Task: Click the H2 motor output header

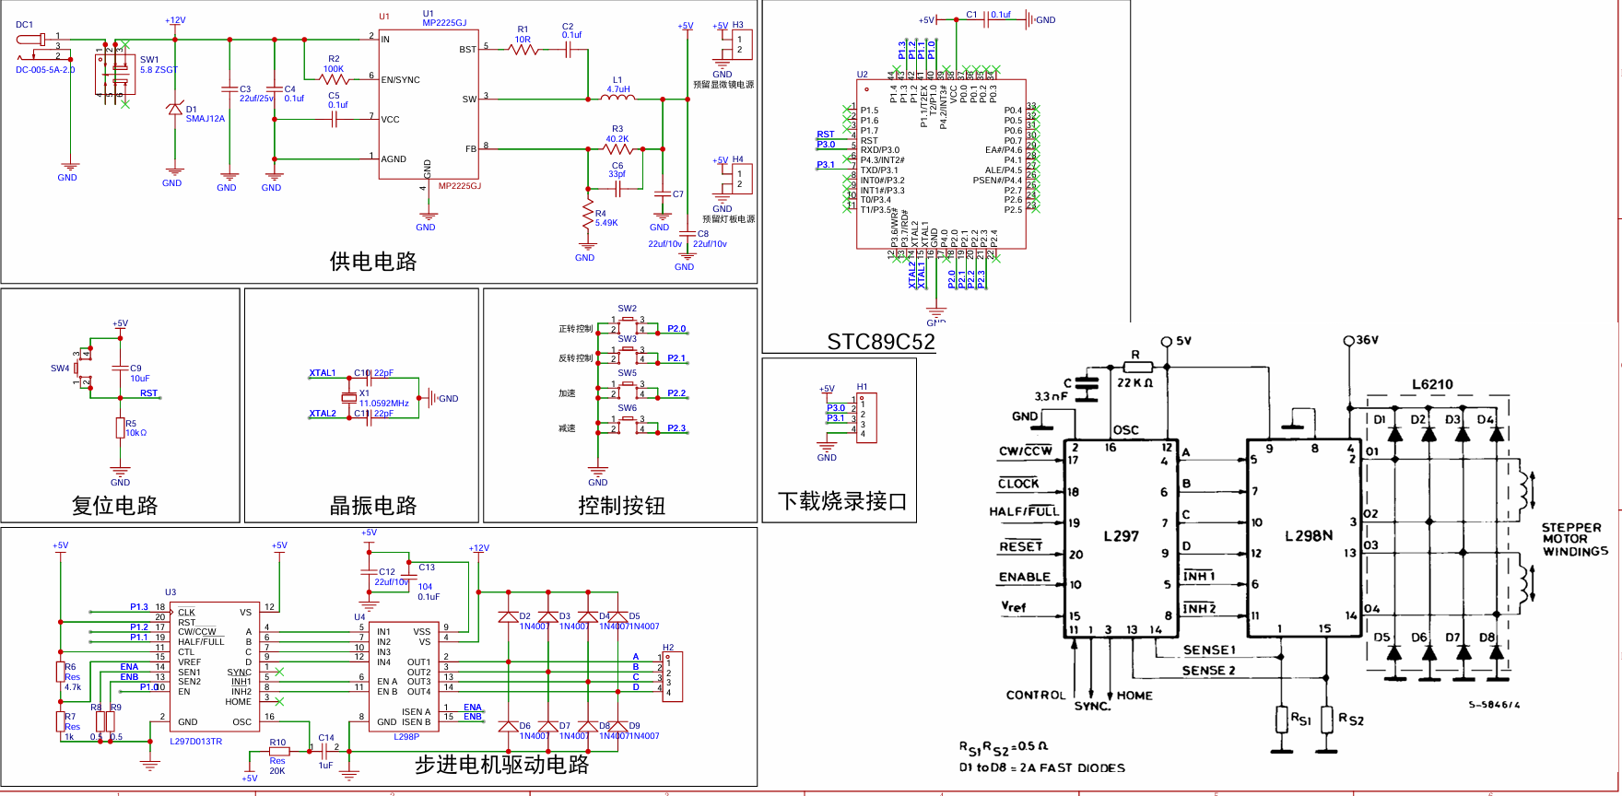Action: 673,677
